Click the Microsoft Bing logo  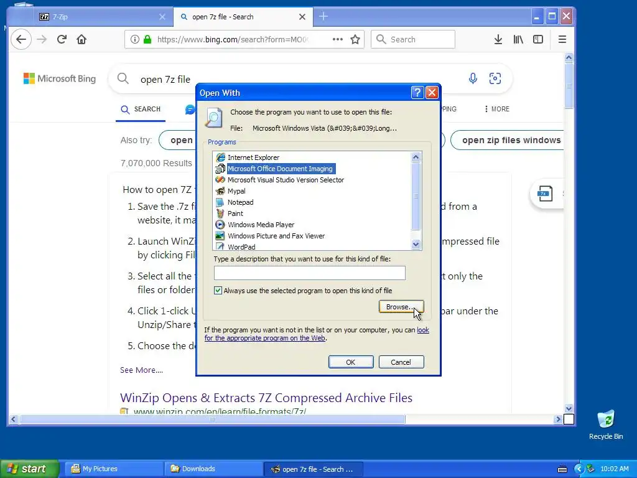coord(60,78)
